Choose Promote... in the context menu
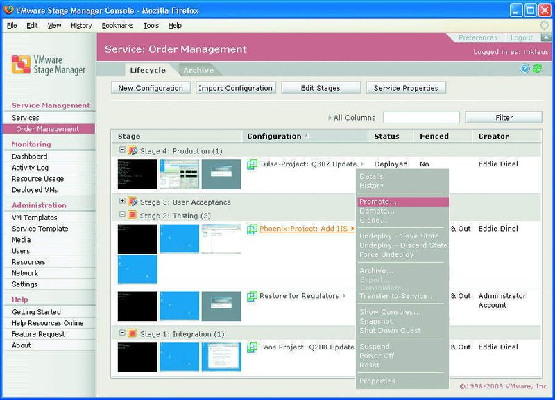Screen dimensions: 555x400 coord(403,202)
